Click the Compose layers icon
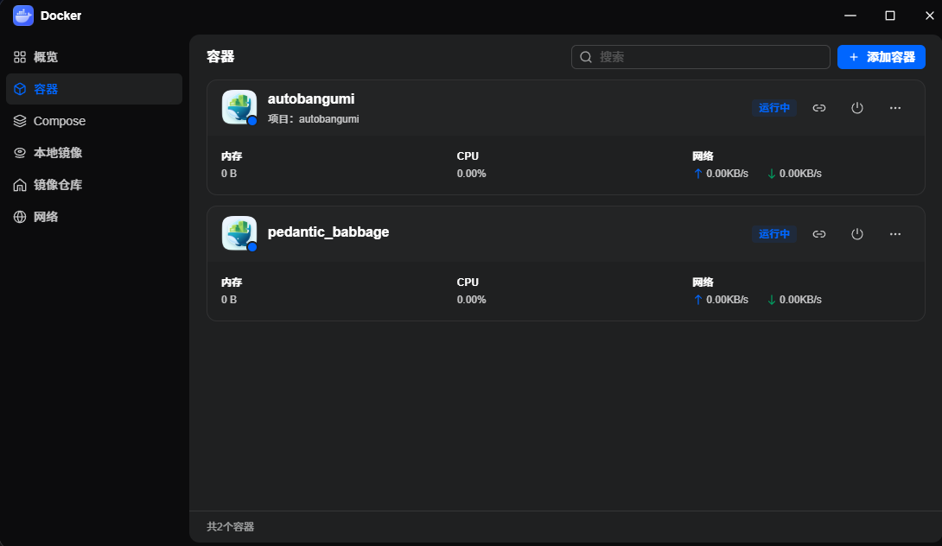This screenshot has height=546, width=942. tap(20, 121)
